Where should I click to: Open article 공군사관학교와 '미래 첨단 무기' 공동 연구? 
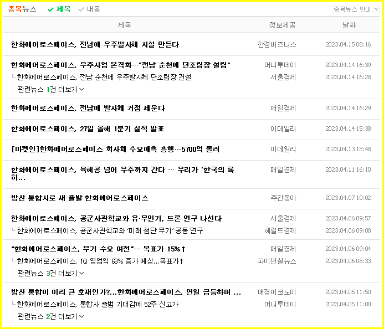click(110, 230)
